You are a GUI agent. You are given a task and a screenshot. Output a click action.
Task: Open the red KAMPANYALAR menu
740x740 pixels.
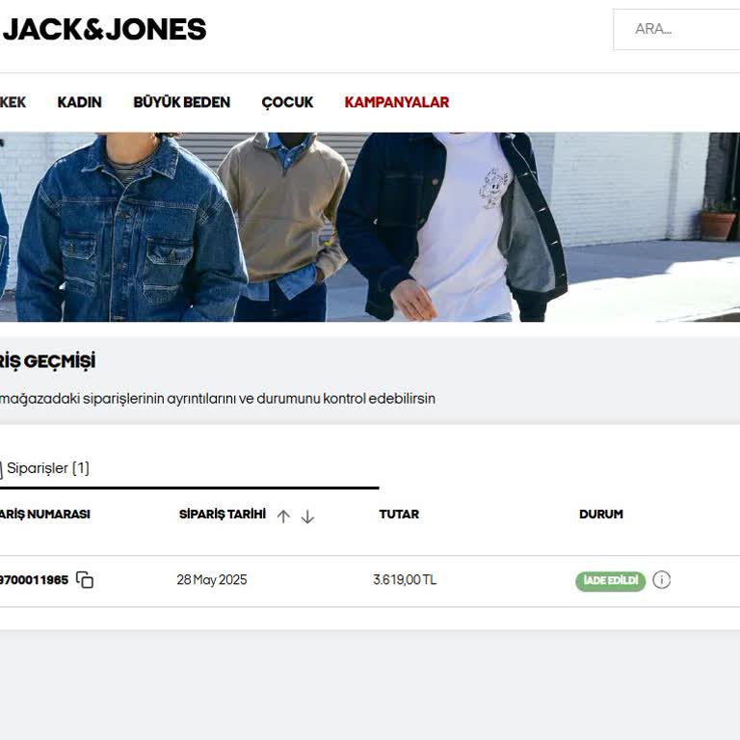point(397,102)
